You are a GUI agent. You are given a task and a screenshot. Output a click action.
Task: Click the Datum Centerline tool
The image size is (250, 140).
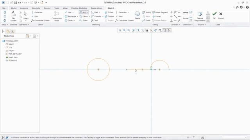[37, 12]
